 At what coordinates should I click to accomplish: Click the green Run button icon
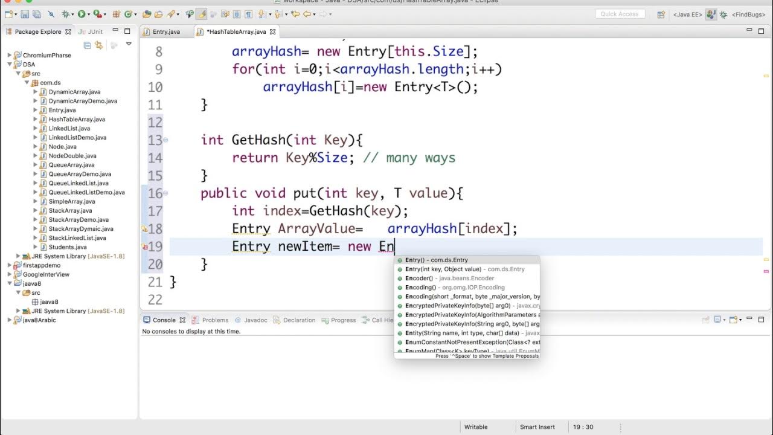[82, 14]
